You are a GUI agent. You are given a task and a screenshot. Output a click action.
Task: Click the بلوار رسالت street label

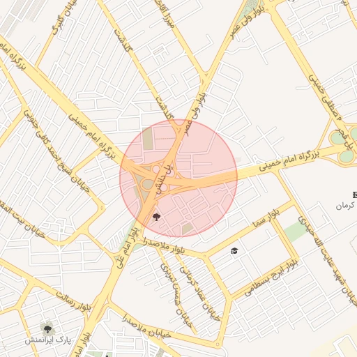73,301
